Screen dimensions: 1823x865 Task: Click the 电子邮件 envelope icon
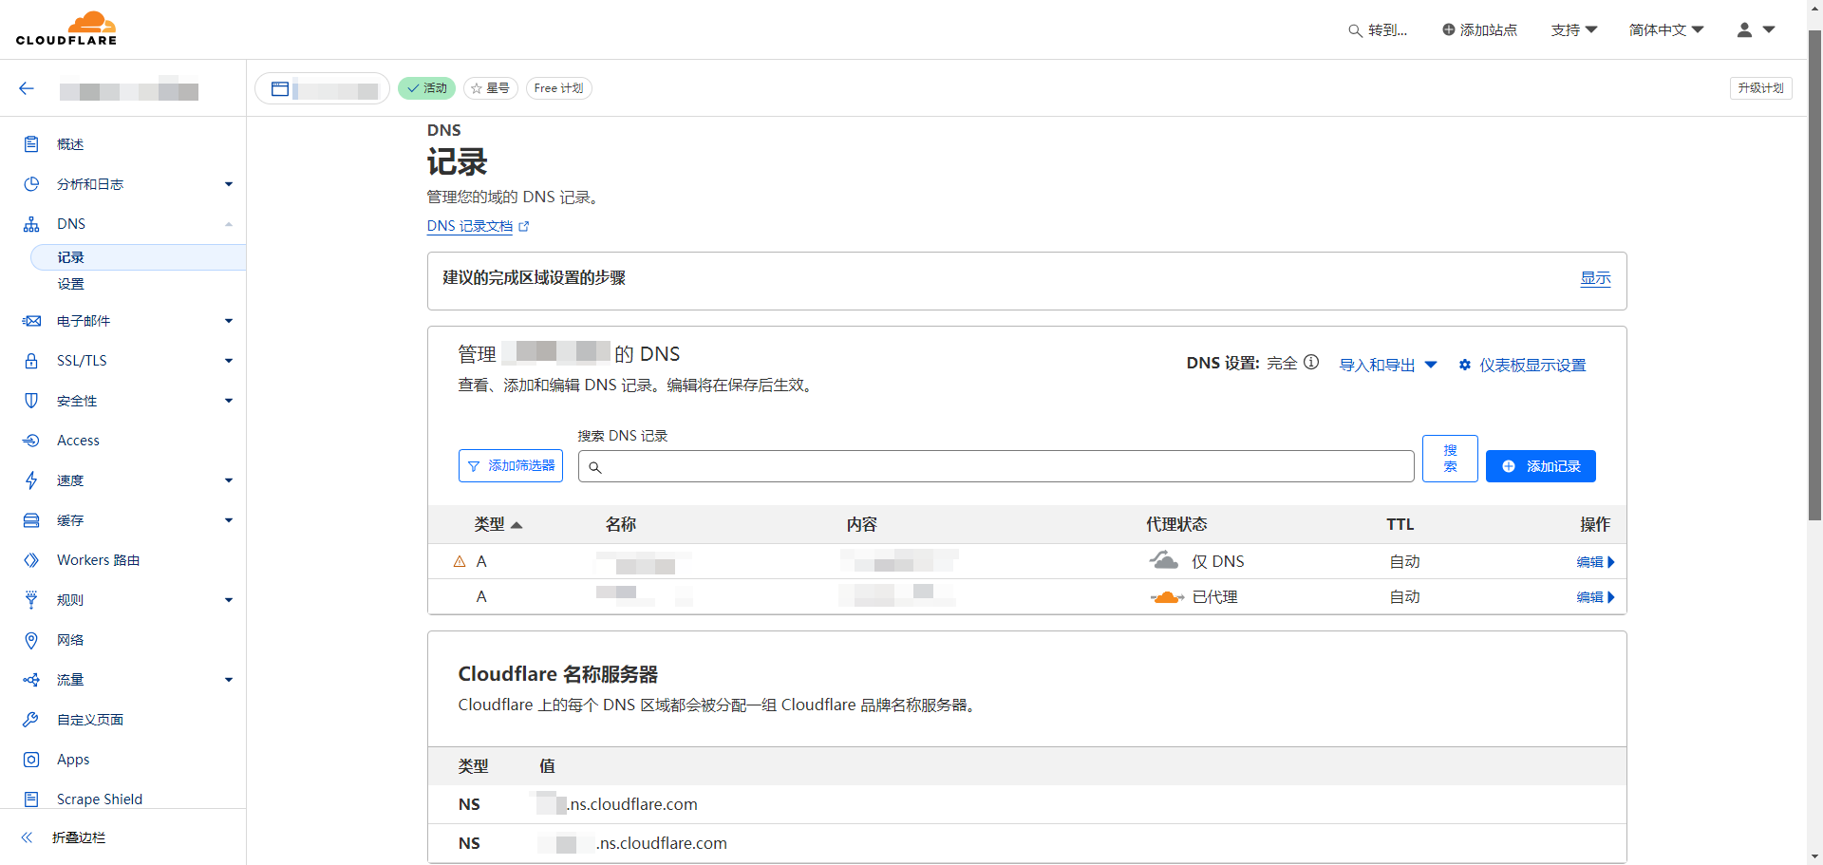click(31, 321)
